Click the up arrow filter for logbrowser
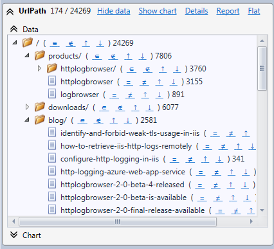The image size is (274, 249). (x=145, y=95)
